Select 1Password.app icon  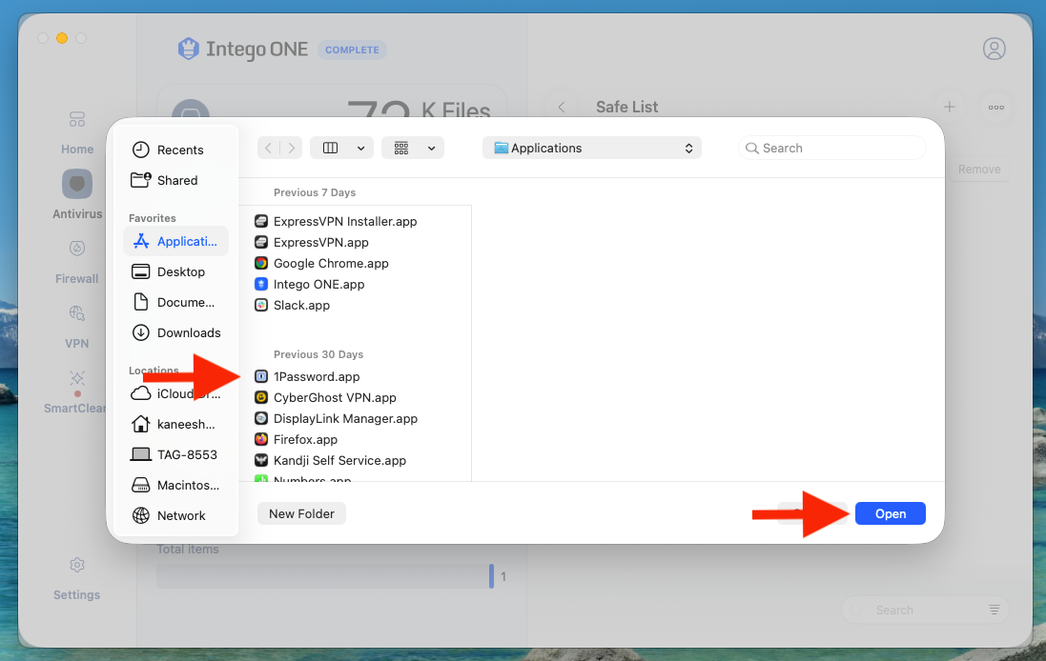261,376
